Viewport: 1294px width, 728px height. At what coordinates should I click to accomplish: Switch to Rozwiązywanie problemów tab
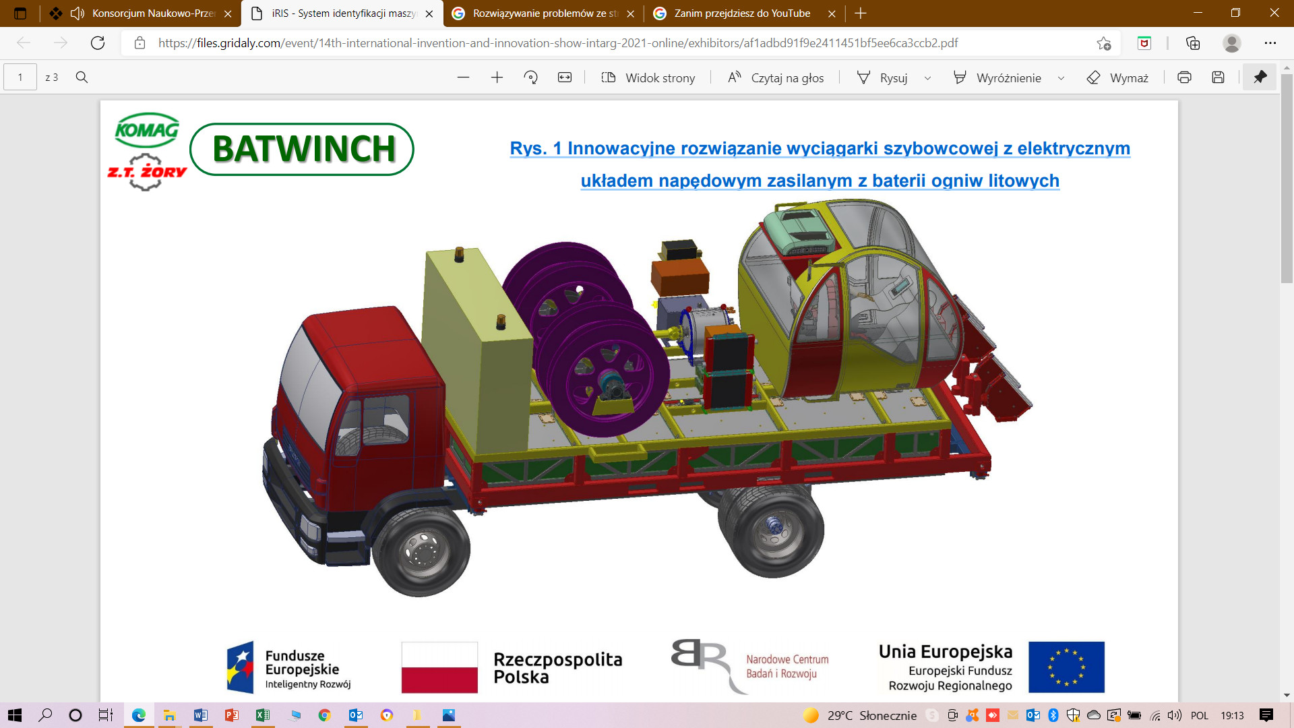click(545, 13)
